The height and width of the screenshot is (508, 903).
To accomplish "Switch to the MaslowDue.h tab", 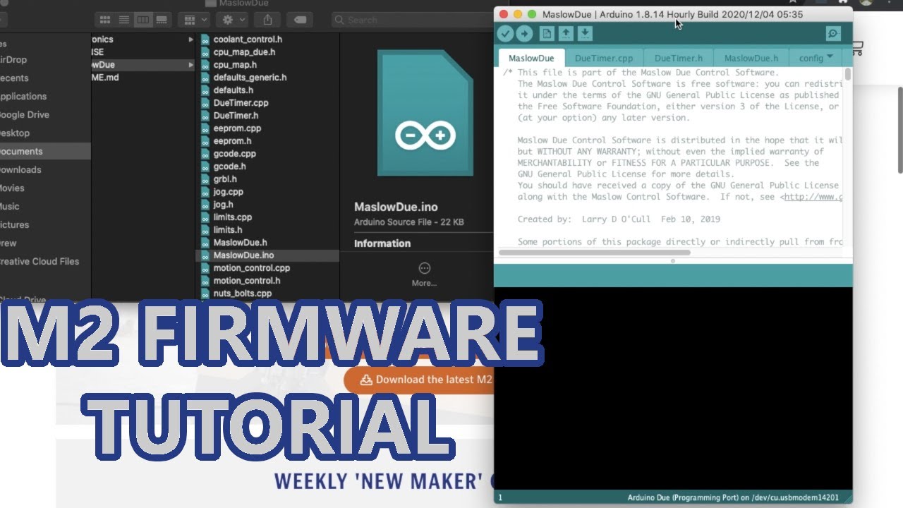I will coord(751,58).
